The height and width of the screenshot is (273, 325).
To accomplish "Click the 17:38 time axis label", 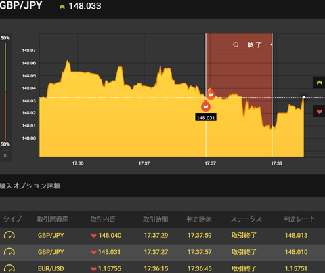I will [x=276, y=163].
